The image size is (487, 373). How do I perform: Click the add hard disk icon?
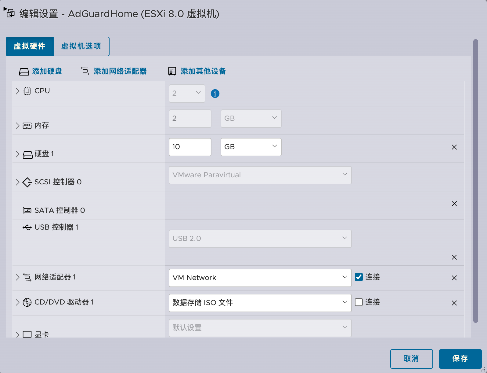[24, 72]
